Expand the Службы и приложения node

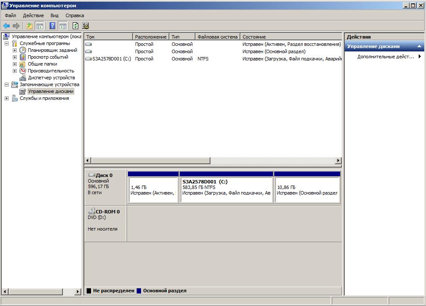pyautogui.click(x=6, y=98)
